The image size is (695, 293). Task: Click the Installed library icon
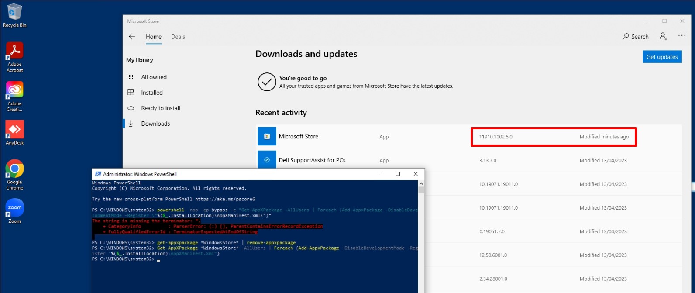coord(131,93)
